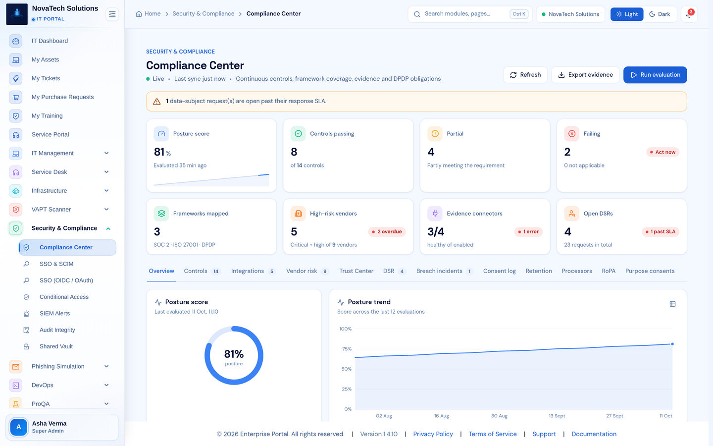Viewport: 713px width, 446px height.
Task: Click the My Purchase Requests cart icon
Action: (16, 97)
